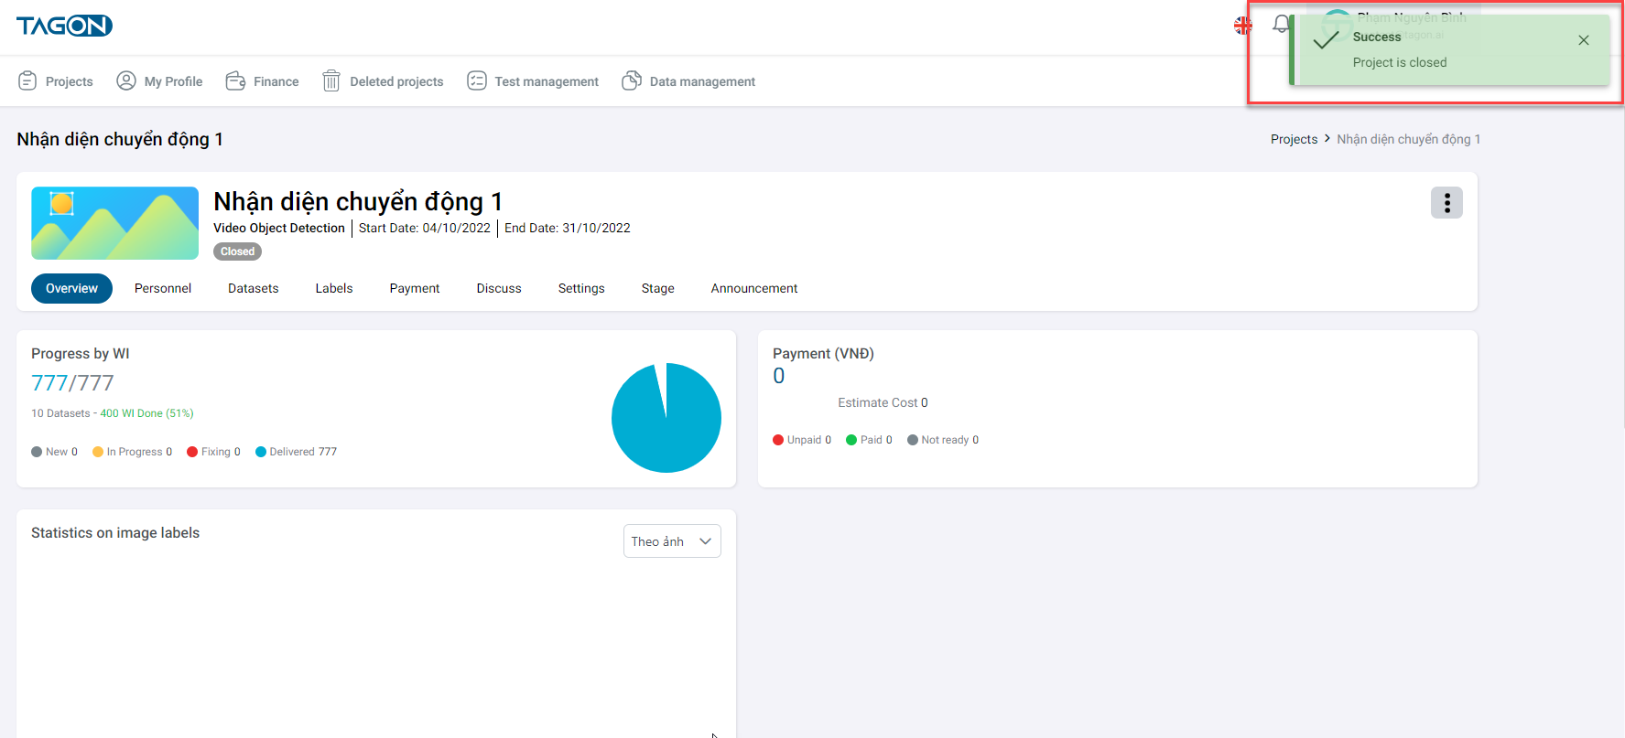Open Deleted projects trash page
The height and width of the screenshot is (738, 1625).
tap(383, 81)
